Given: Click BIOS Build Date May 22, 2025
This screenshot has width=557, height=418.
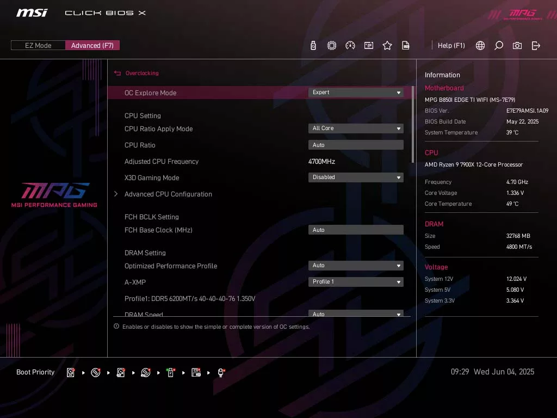Looking at the screenshot, I should [x=522, y=121].
